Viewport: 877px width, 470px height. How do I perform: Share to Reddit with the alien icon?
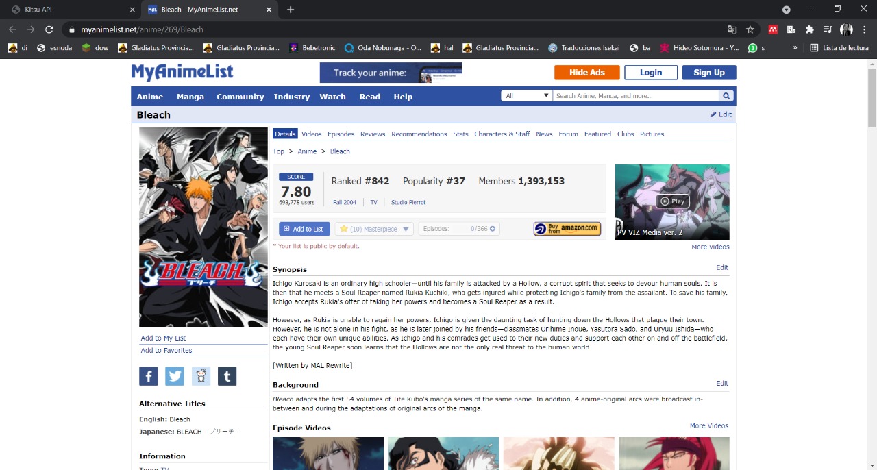coord(200,375)
